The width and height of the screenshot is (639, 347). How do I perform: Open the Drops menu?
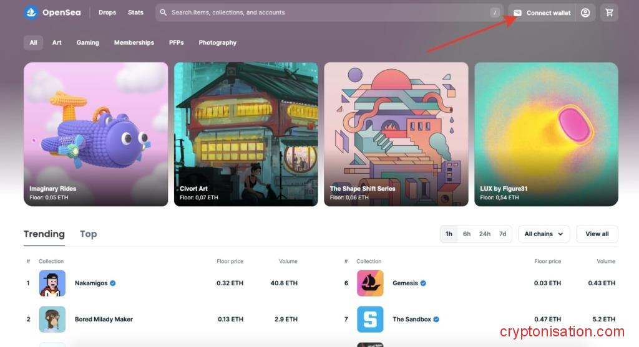[x=107, y=12]
